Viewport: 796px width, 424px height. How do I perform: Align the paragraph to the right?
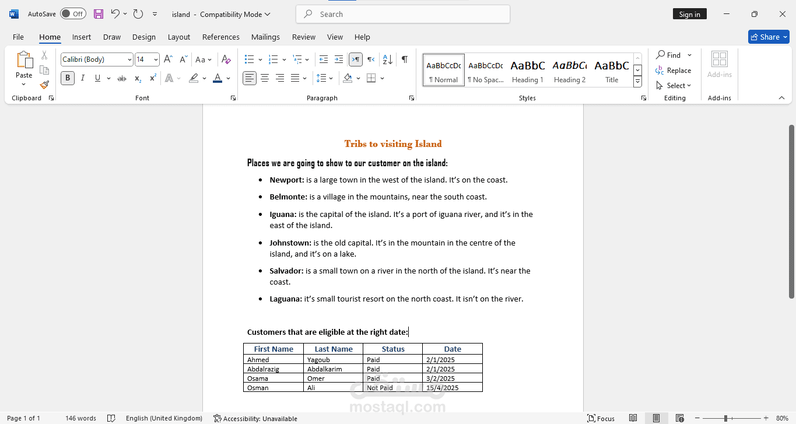click(280, 78)
